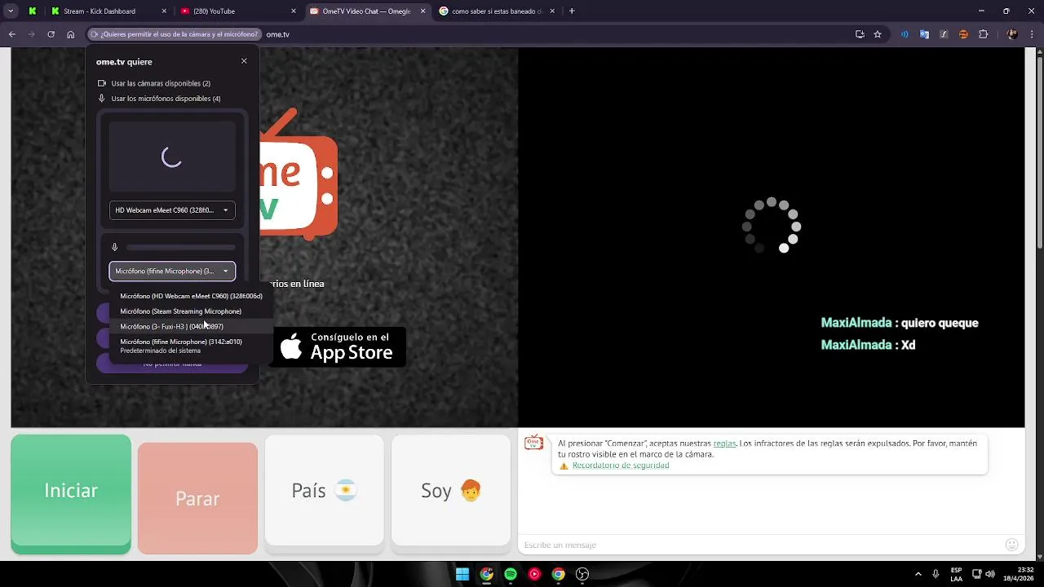The width and height of the screenshot is (1044, 587).
Task: Reload the ome.tv page
Action: 51,34
